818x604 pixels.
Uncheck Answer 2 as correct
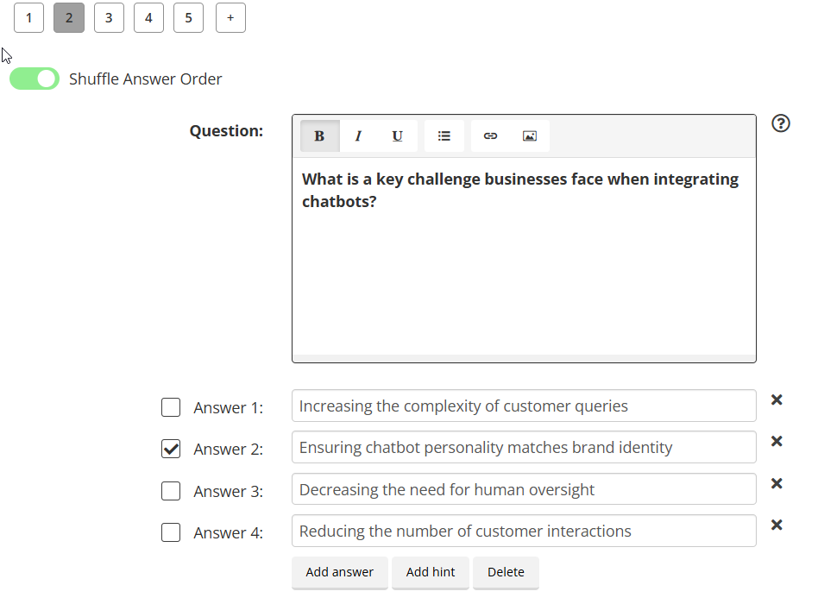(171, 449)
